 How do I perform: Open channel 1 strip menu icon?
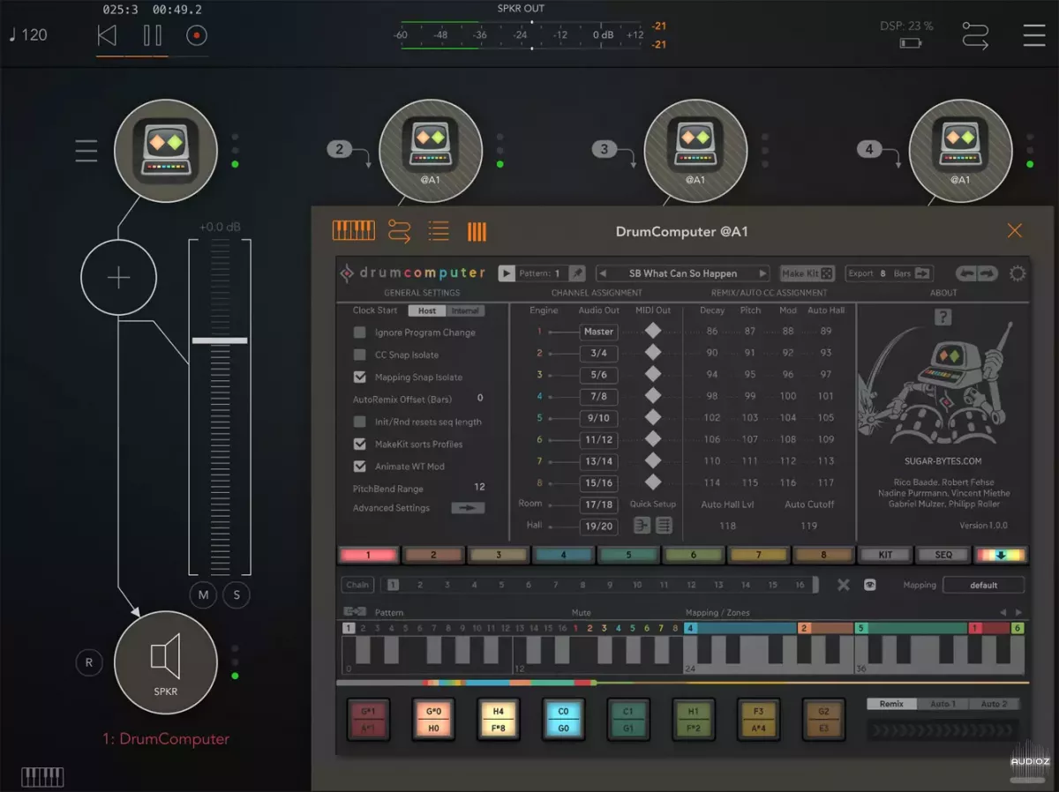pos(86,151)
